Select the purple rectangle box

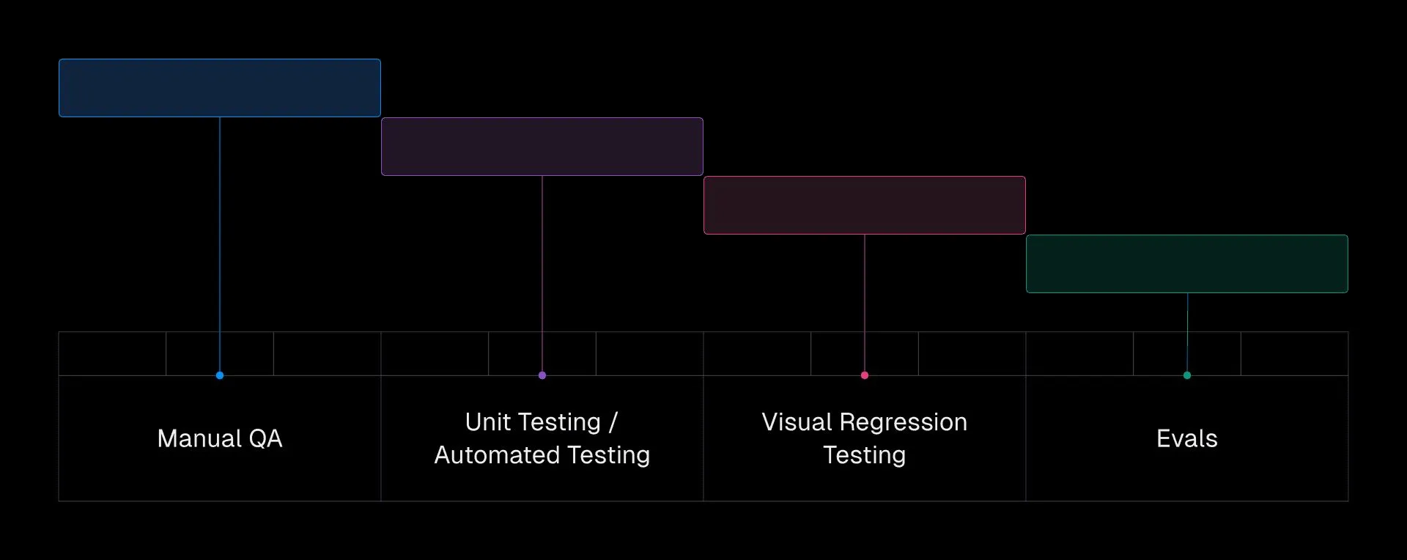coord(542,147)
